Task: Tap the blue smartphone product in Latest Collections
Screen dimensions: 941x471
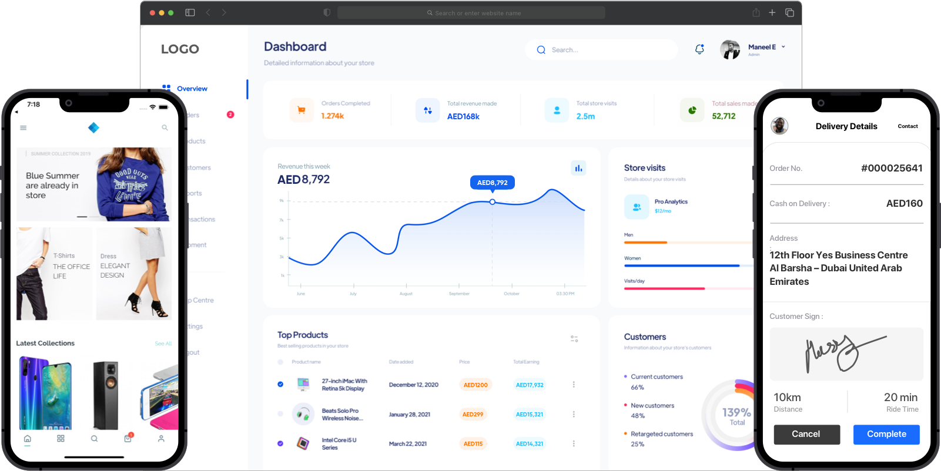Action: tap(46, 394)
